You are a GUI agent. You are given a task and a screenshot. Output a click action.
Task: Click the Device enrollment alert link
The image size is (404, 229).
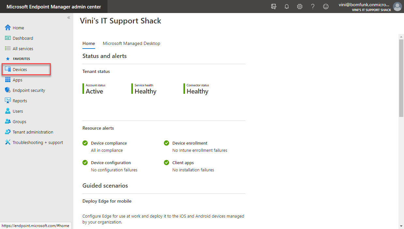click(x=190, y=143)
